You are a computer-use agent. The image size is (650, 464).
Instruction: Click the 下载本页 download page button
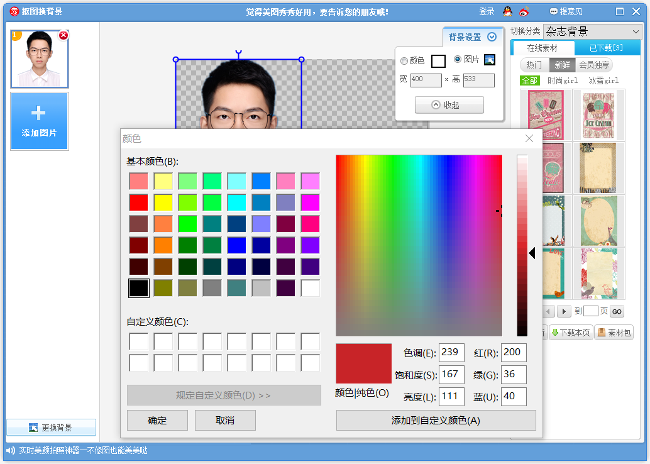570,333
